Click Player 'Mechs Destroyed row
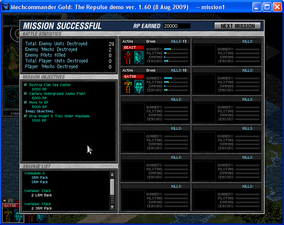The height and width of the screenshot is (225, 284). (69, 67)
